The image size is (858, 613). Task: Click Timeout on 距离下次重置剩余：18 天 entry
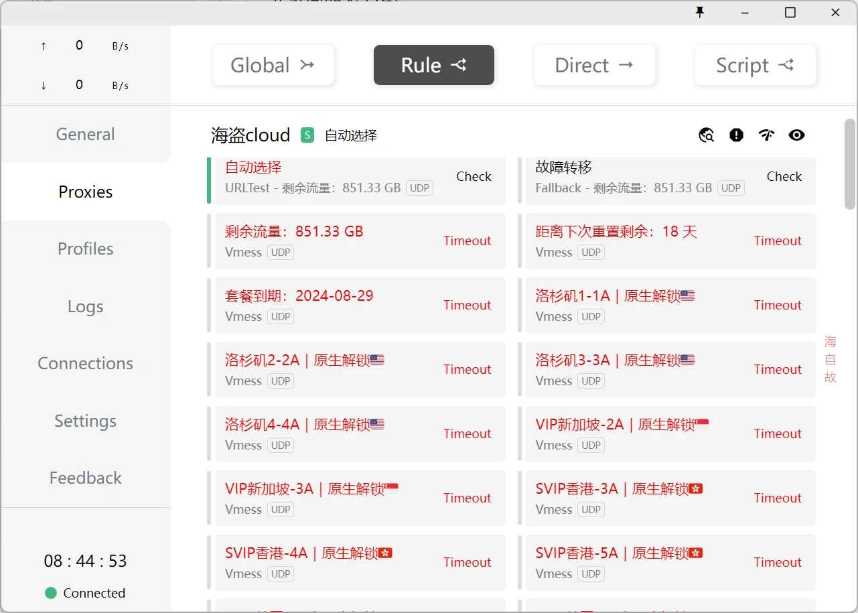point(778,241)
